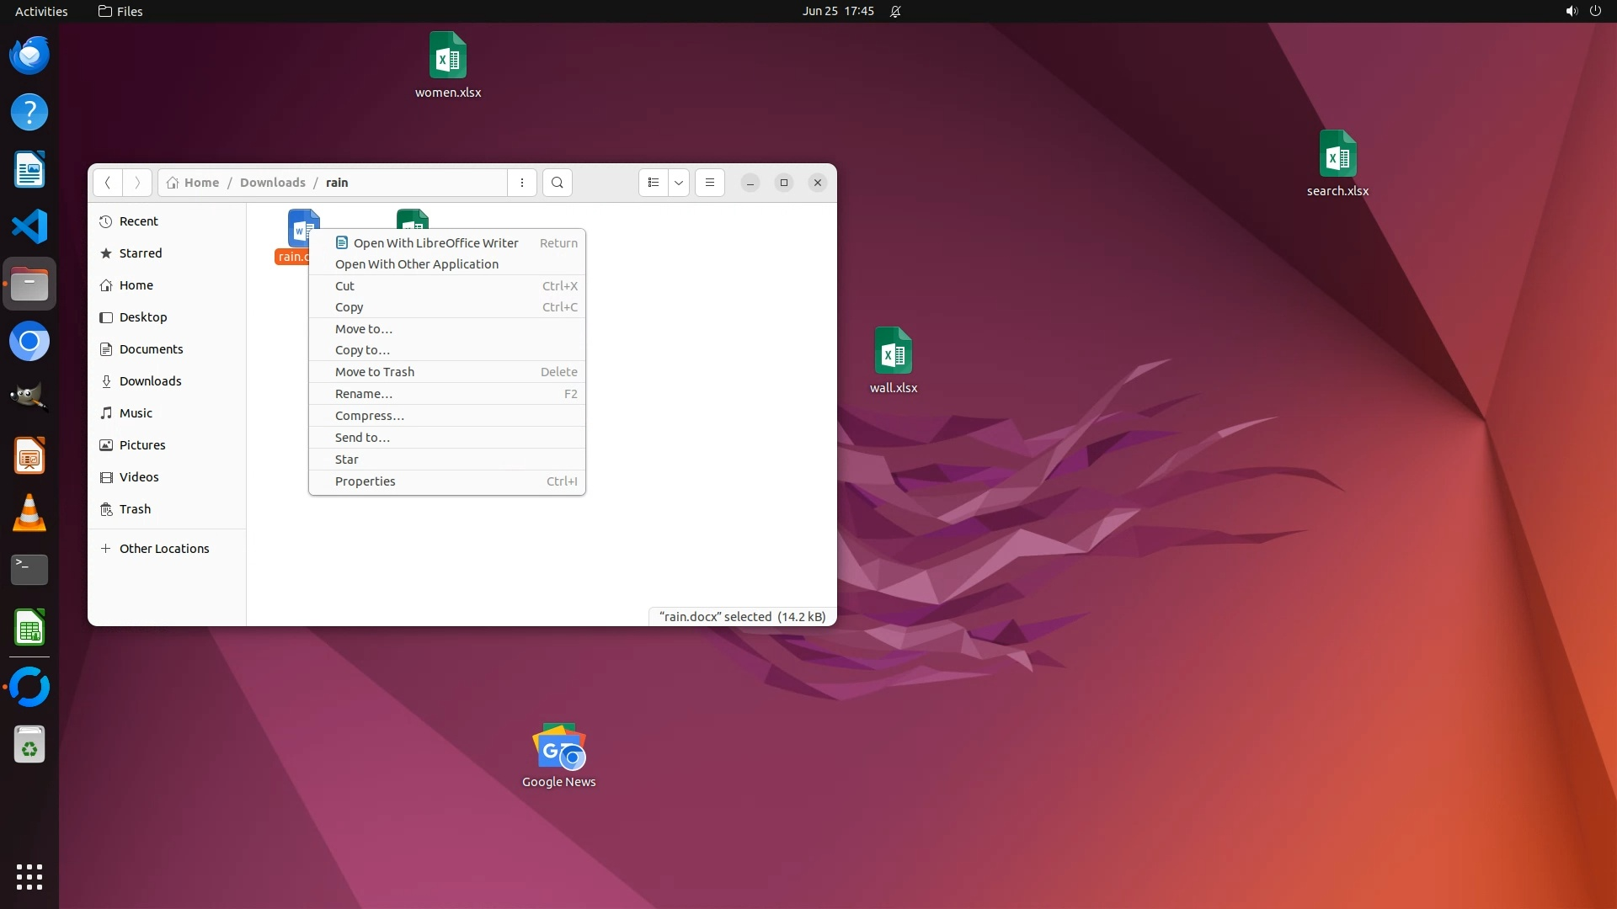The height and width of the screenshot is (909, 1617).
Task: Open Thunderbird mail from the dock
Action: click(29, 56)
